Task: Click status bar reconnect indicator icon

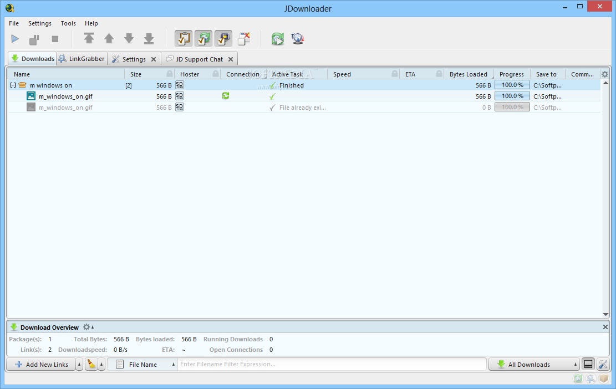Action: coord(578,378)
